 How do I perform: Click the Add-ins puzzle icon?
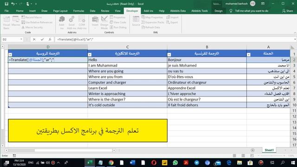point(62,23)
